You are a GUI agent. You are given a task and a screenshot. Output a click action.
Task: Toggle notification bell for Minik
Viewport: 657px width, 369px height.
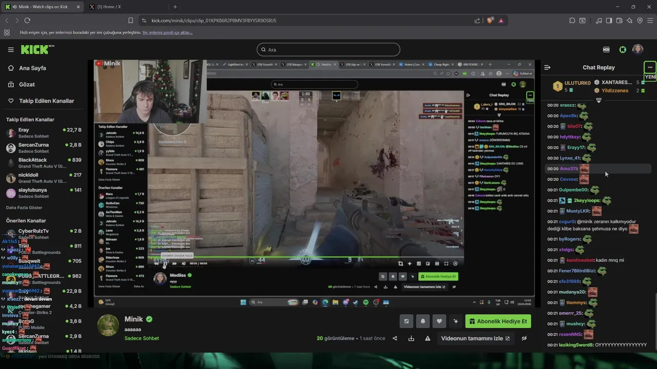[423, 321]
